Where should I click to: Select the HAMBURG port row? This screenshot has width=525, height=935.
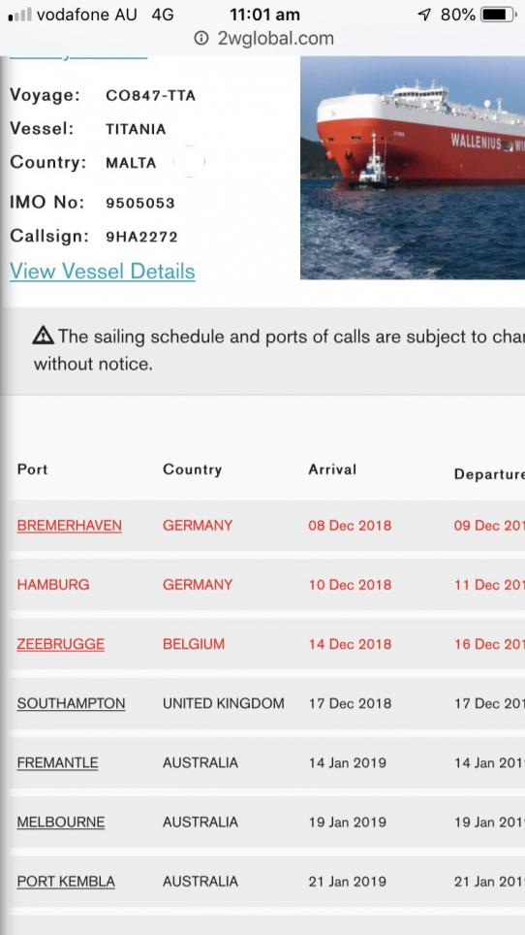click(266, 584)
